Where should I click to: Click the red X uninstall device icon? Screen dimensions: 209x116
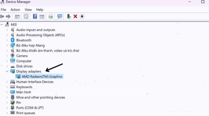(x=75, y=16)
